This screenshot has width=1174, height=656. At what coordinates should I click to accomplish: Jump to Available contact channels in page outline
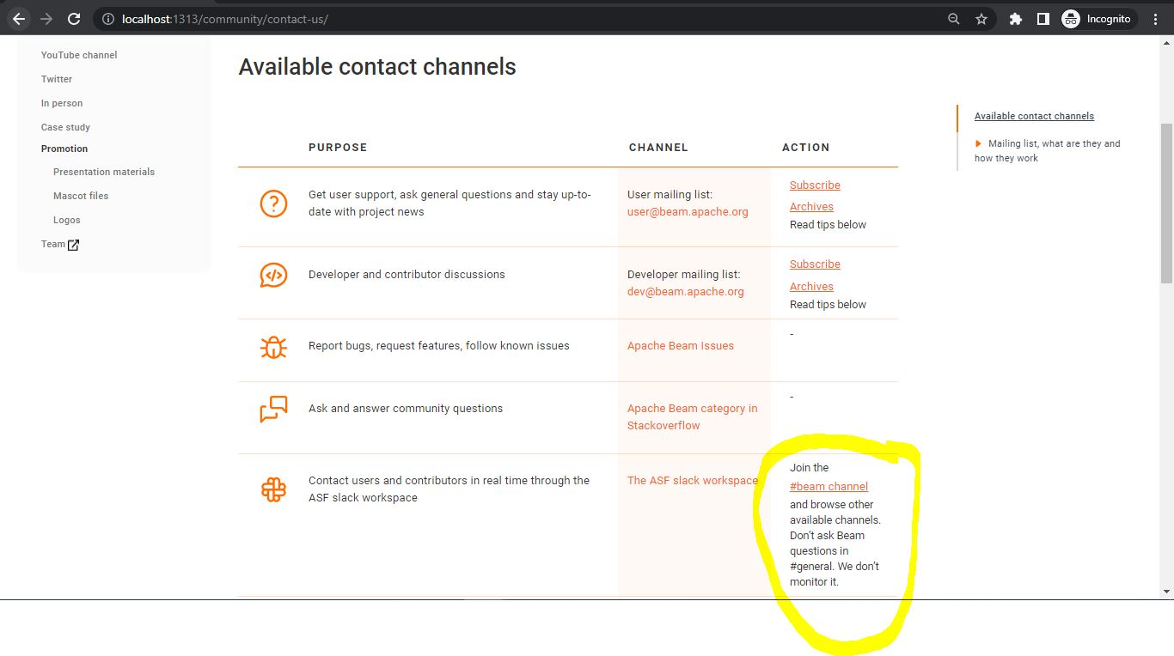pos(1034,116)
